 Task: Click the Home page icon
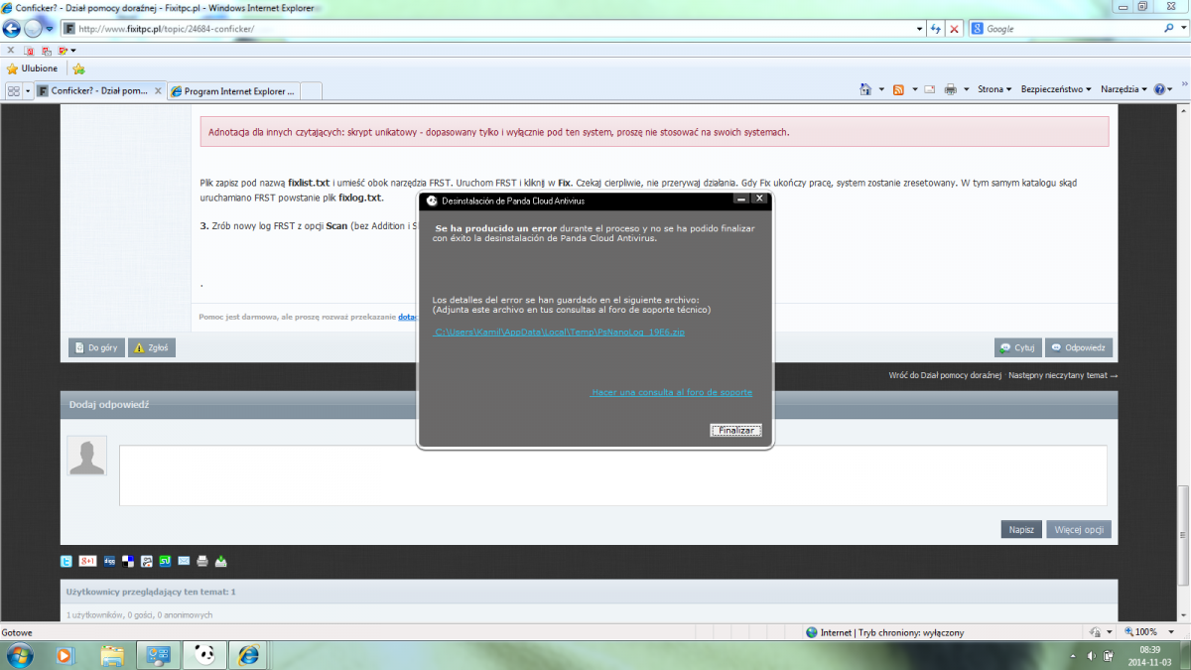[865, 89]
